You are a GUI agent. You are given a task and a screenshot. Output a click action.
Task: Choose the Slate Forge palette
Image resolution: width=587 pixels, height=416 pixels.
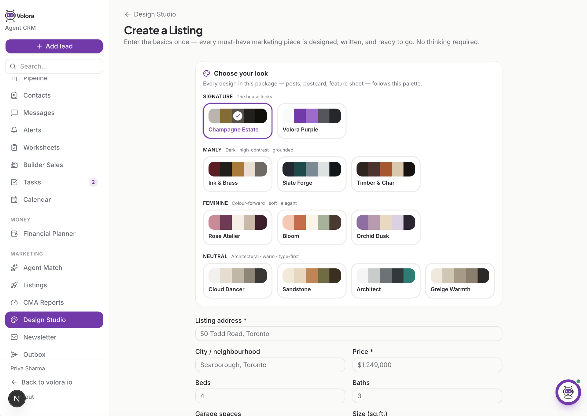click(x=312, y=174)
